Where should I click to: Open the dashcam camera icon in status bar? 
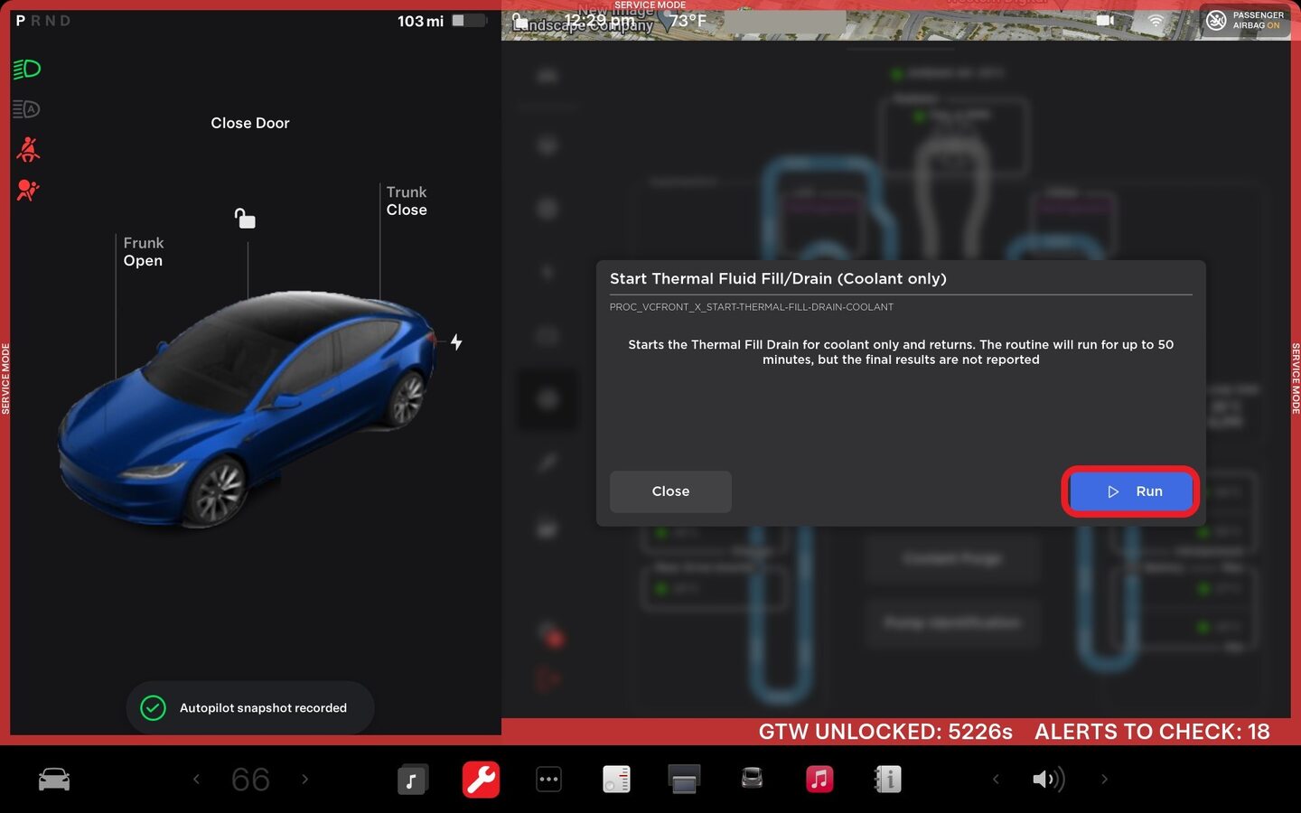(x=1104, y=20)
